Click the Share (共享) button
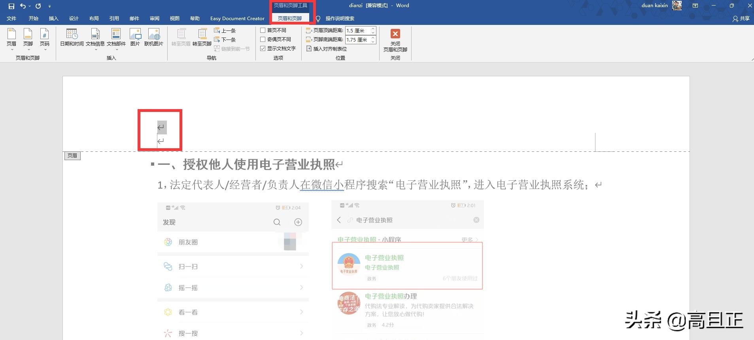754x340 pixels. click(741, 19)
